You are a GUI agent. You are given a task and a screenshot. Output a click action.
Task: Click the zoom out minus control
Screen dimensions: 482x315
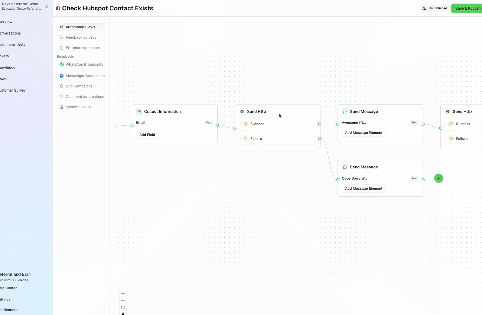pos(123,300)
